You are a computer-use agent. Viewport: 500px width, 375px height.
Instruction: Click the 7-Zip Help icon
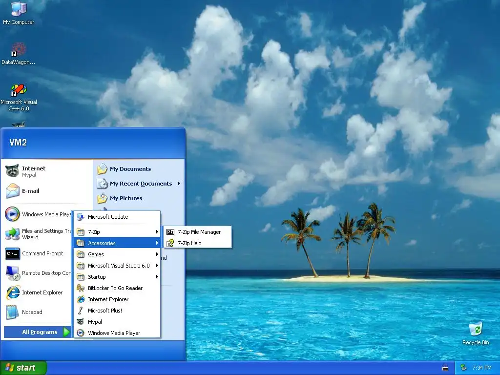click(x=170, y=243)
